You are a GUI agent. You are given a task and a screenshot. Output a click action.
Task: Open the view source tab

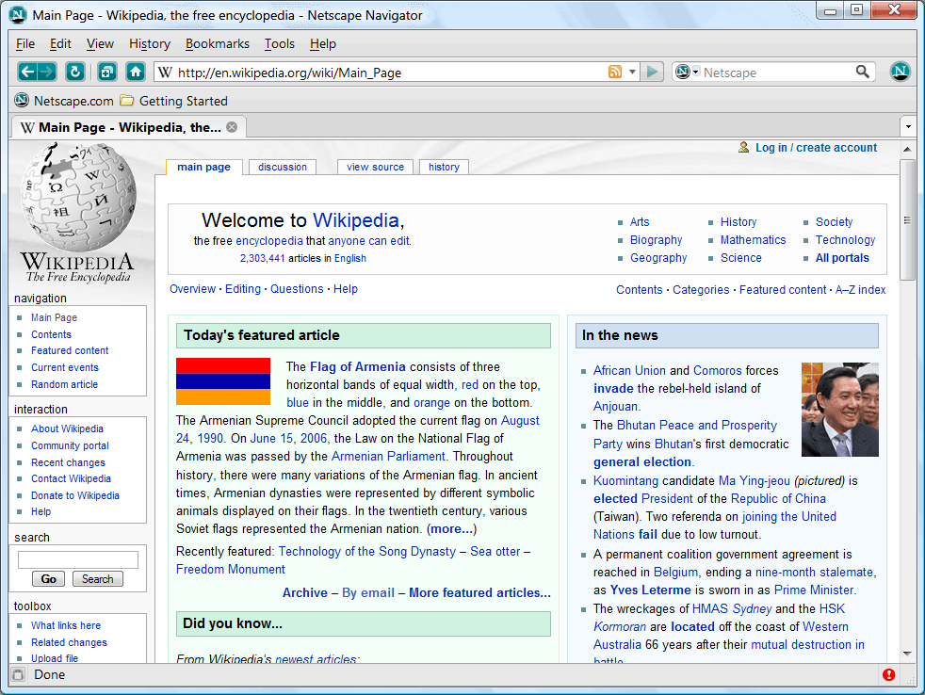point(375,167)
